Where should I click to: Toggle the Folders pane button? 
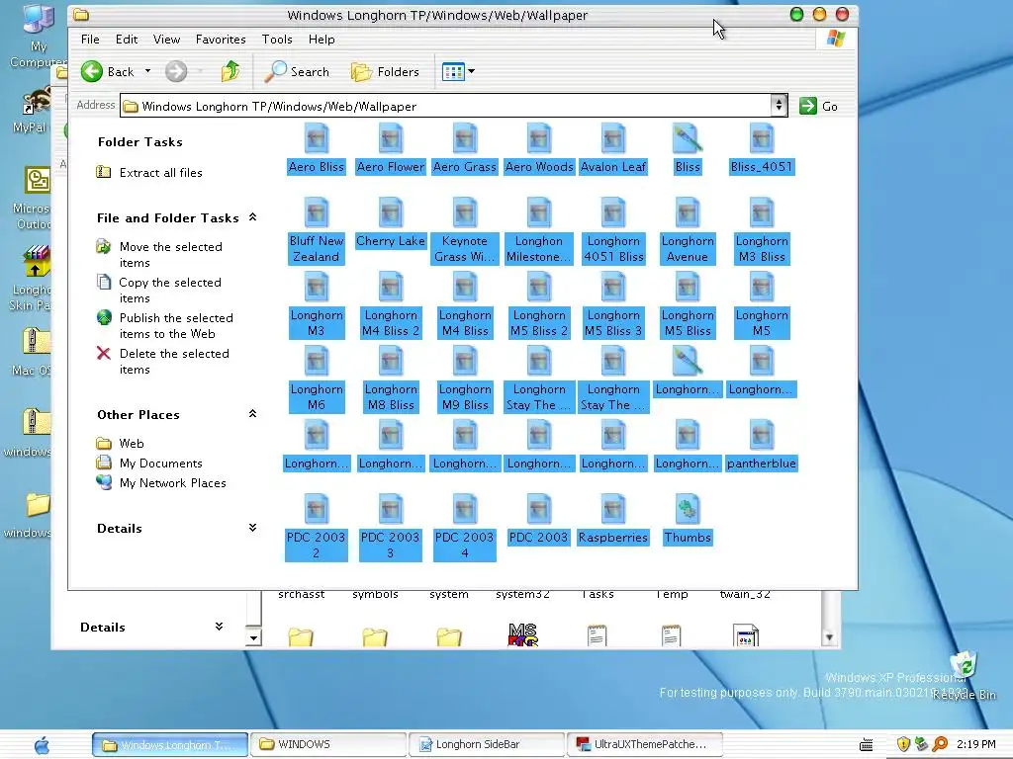(x=386, y=71)
